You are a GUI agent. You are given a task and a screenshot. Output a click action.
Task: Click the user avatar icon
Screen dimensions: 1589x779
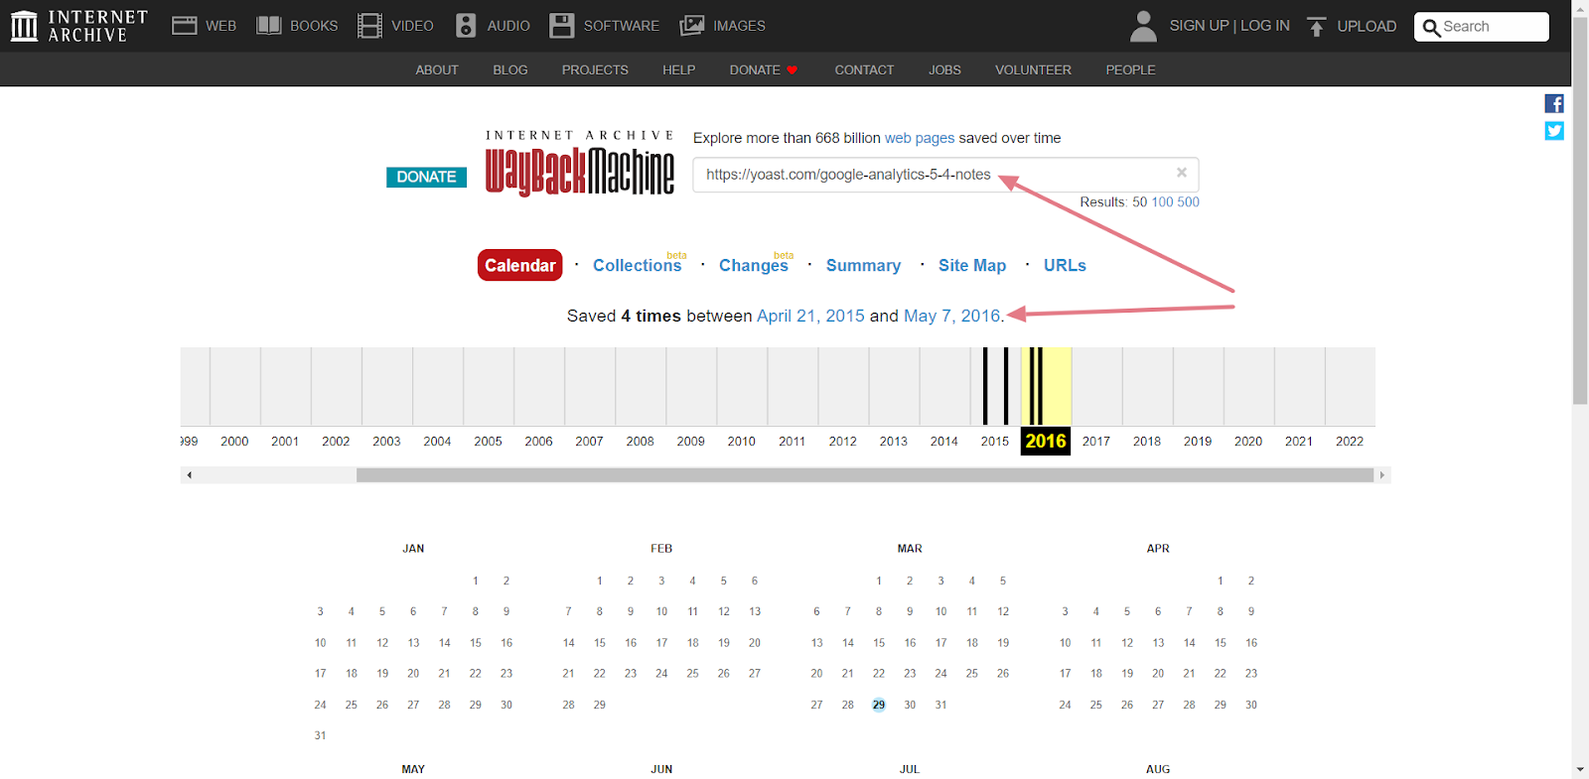pyautogui.click(x=1144, y=26)
